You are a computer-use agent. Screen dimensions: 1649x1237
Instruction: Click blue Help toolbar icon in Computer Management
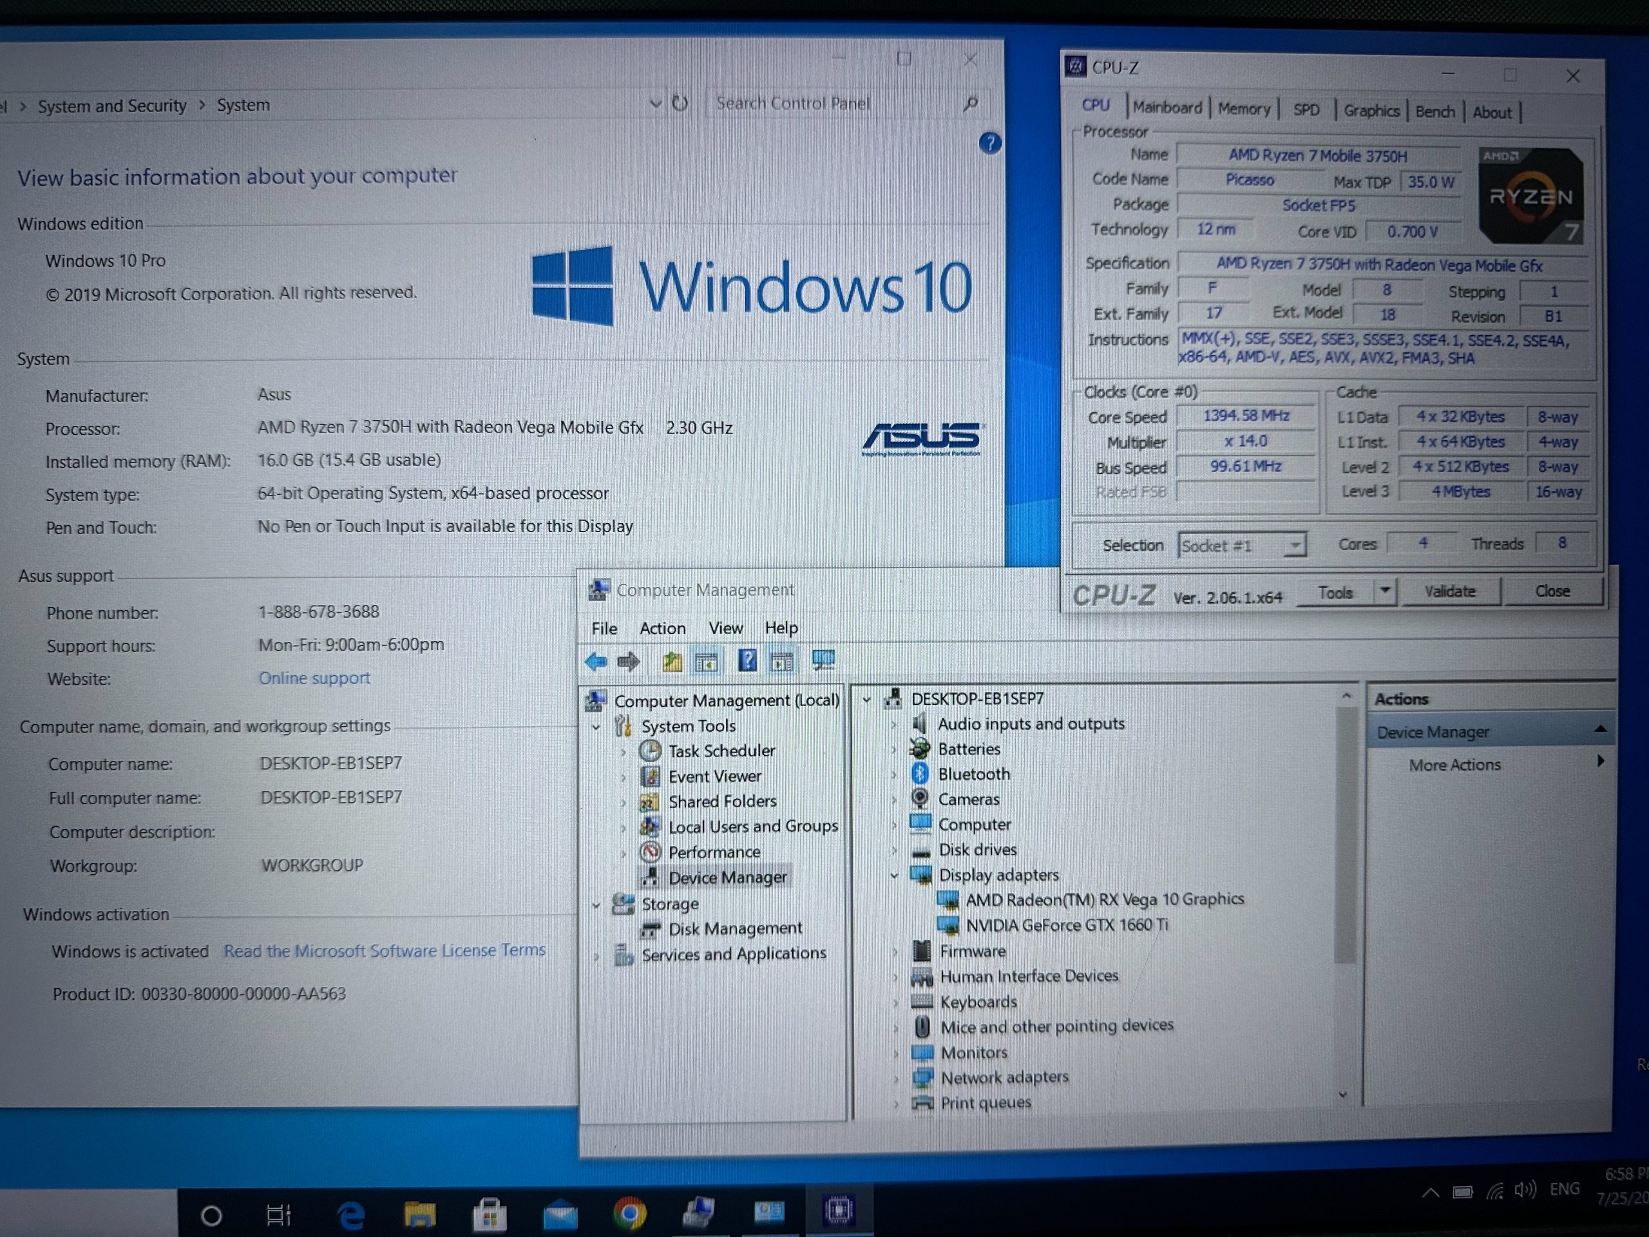pyautogui.click(x=747, y=660)
